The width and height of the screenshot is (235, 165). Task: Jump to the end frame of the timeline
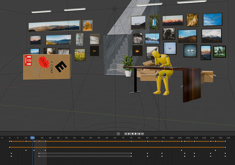tap(142, 134)
